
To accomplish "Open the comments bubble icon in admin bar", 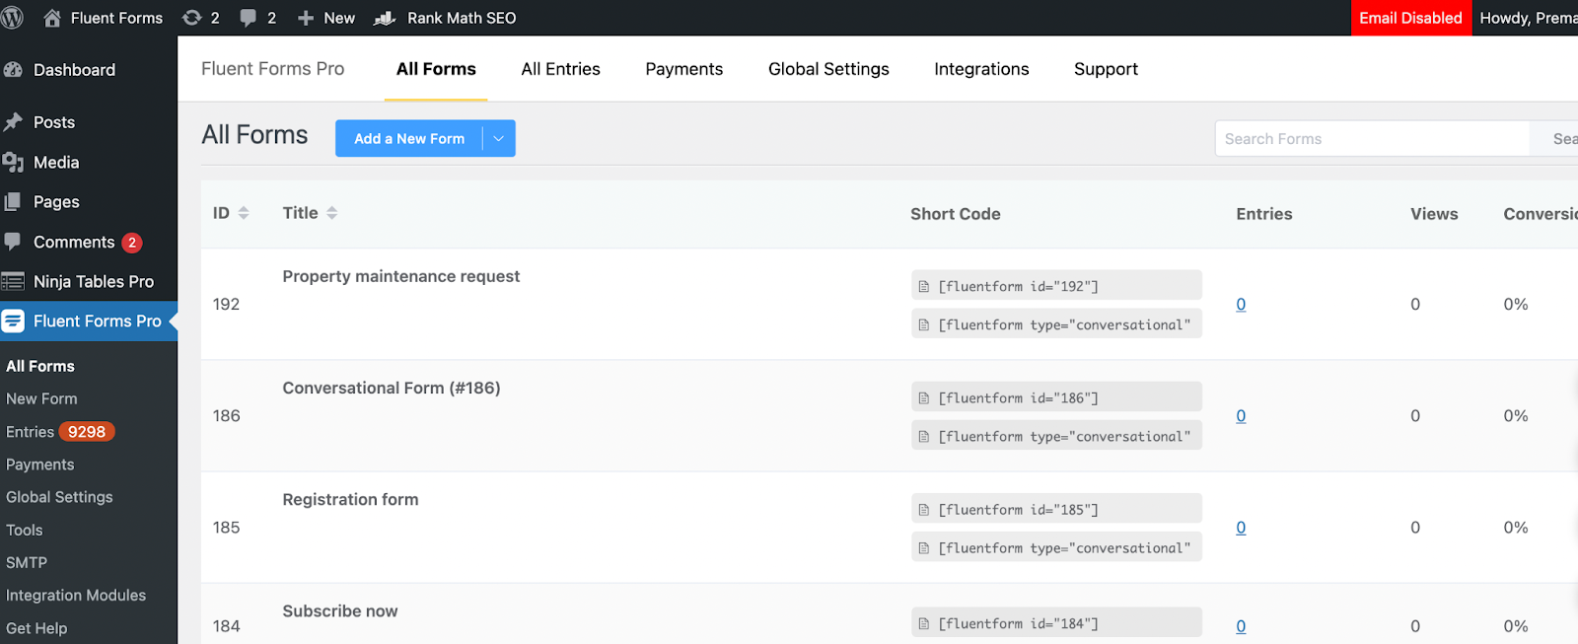I will [249, 18].
